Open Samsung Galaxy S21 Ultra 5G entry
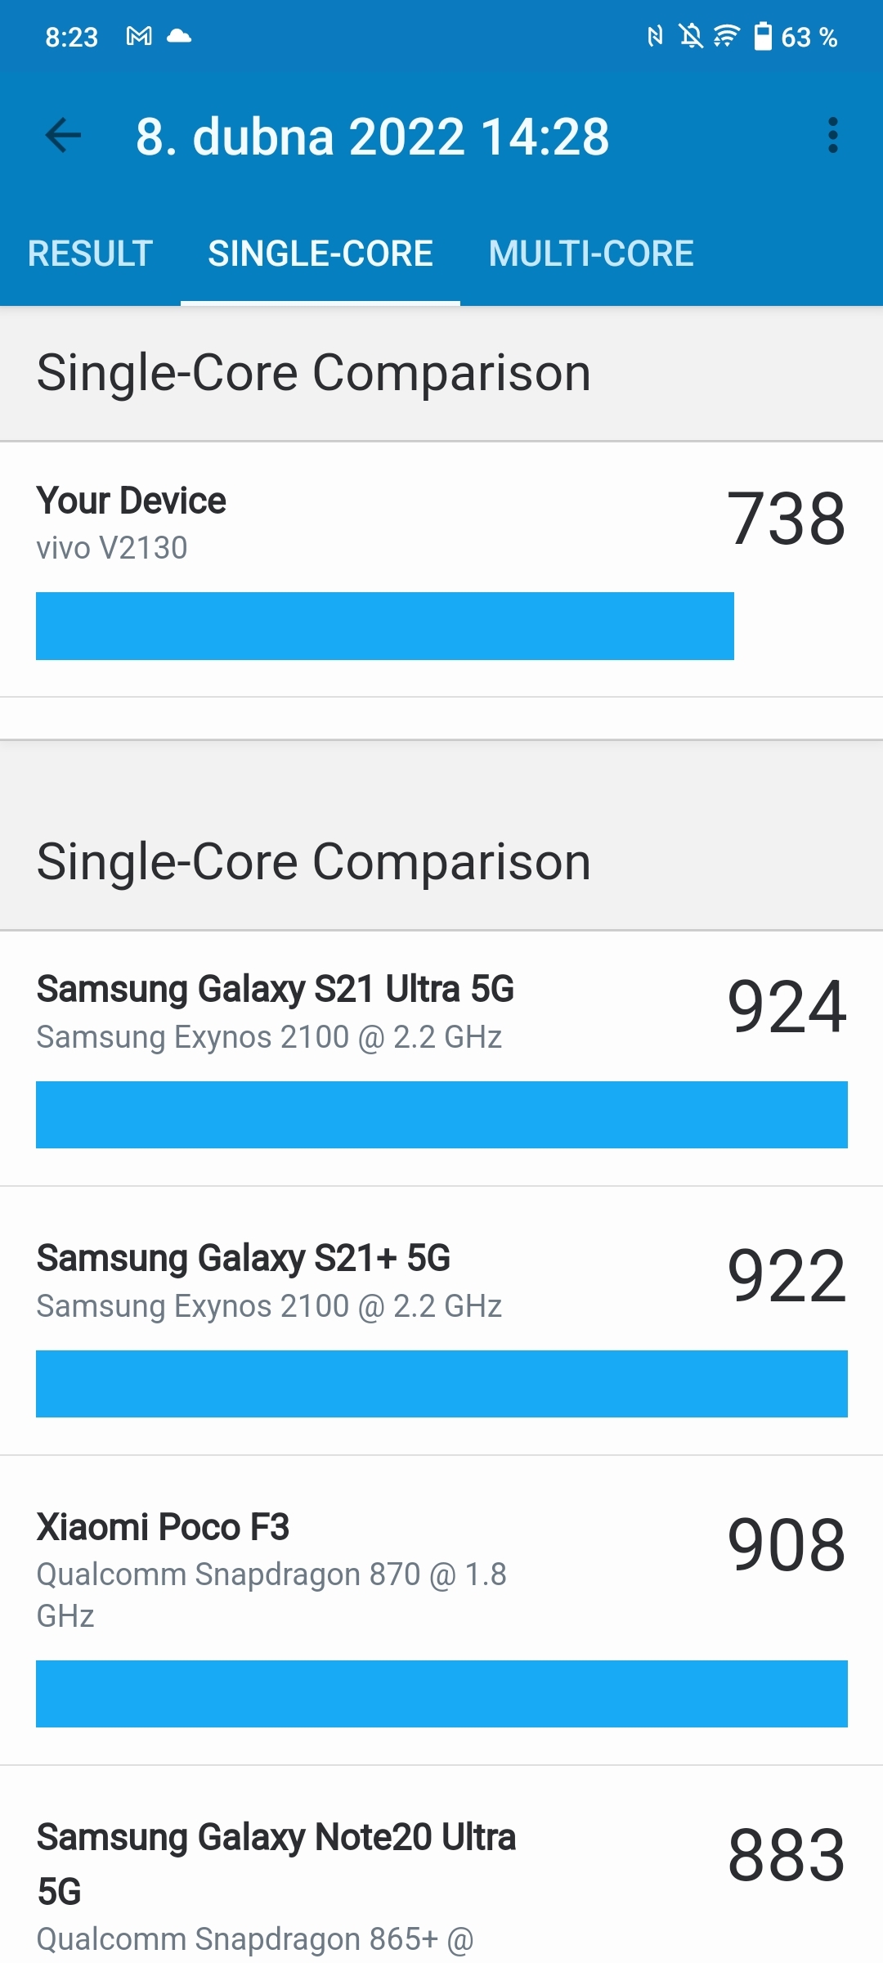This screenshot has width=883, height=1963. [441, 1058]
